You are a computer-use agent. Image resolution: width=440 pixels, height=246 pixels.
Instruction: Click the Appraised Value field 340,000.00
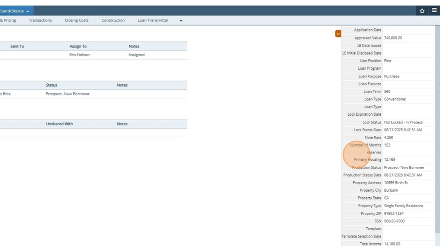coord(393,38)
